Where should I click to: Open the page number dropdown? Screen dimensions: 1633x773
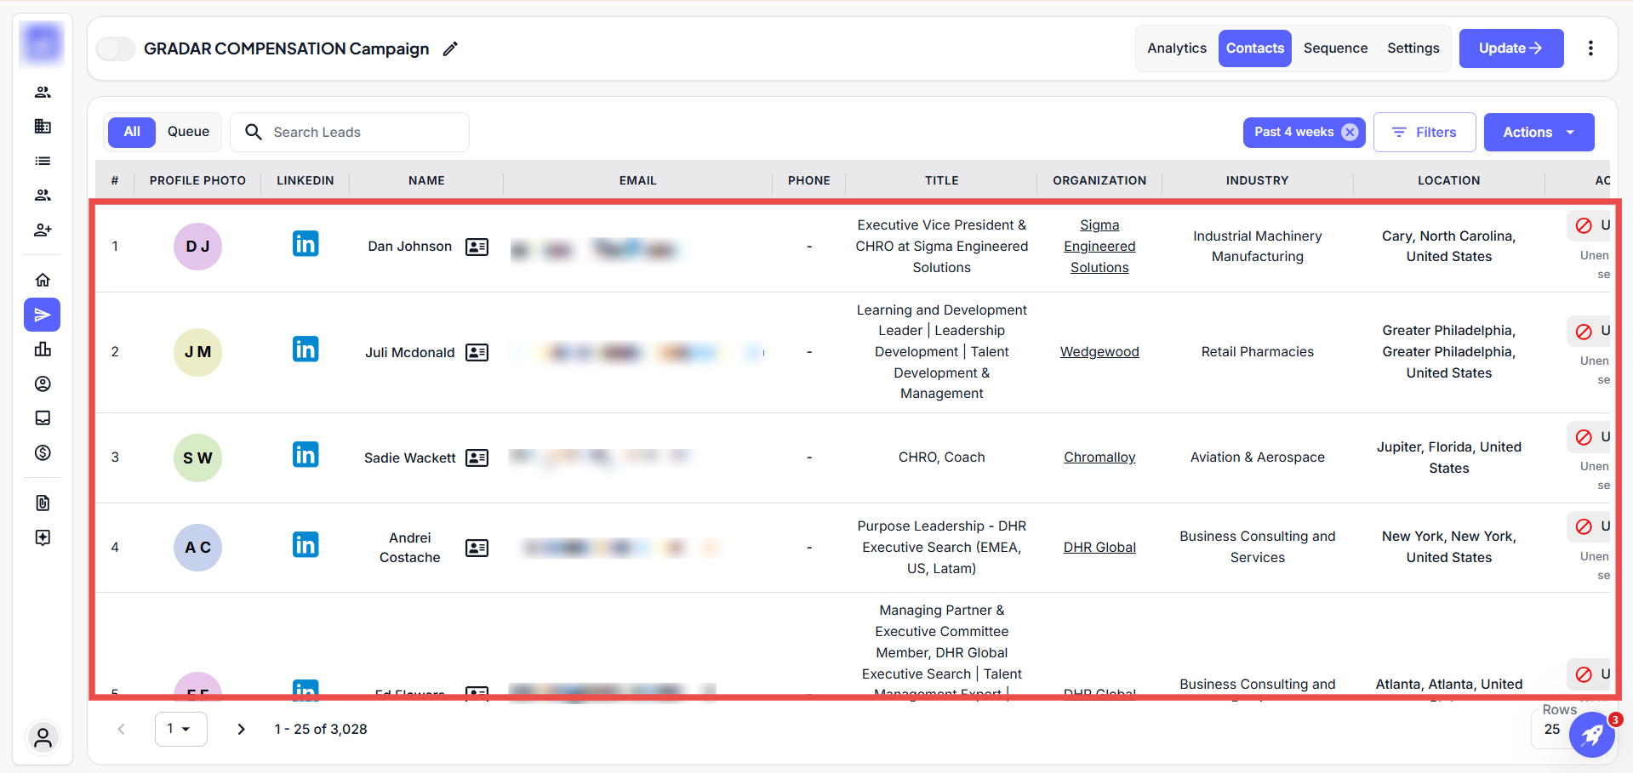(x=180, y=729)
